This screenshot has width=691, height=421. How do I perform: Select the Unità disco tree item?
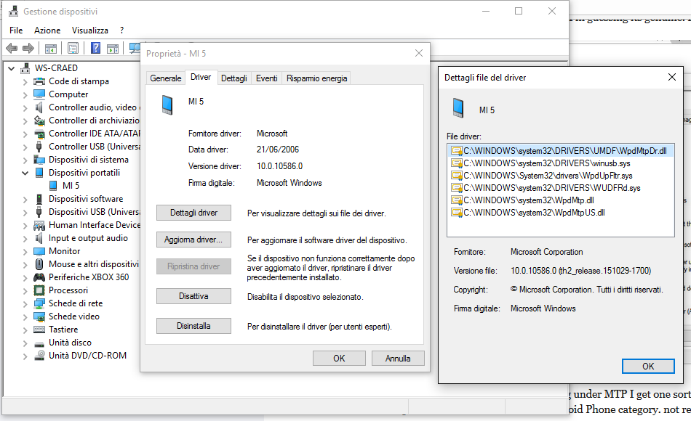point(70,343)
